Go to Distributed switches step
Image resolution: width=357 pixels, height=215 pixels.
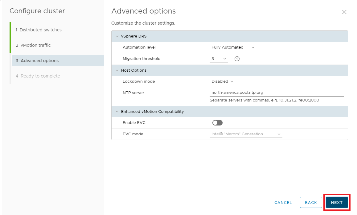point(40,30)
